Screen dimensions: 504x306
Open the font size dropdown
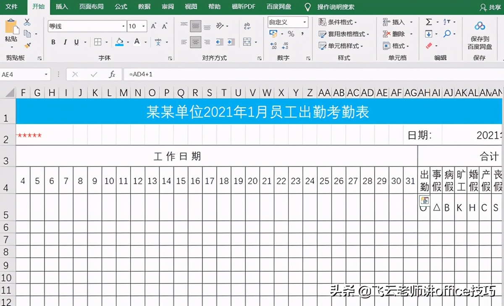143,25
